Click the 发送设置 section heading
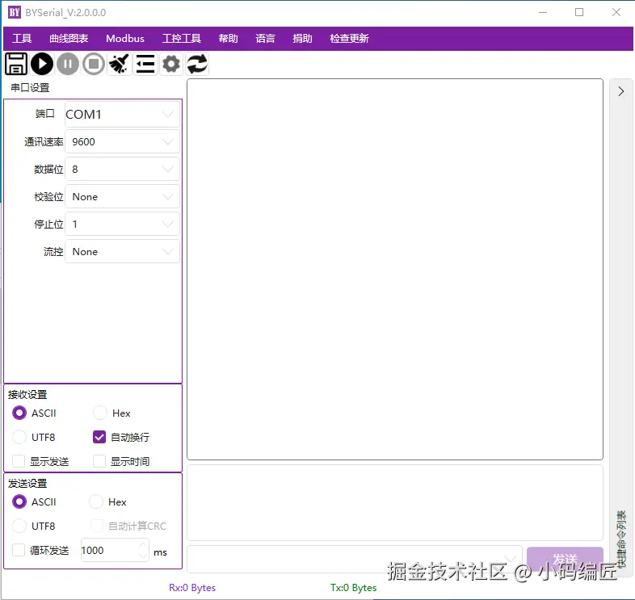Viewport: 635px width, 600px height. point(27,483)
